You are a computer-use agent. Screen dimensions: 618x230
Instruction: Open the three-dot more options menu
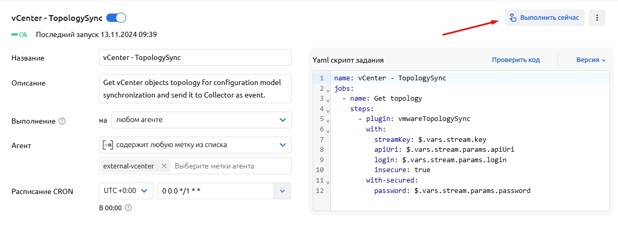597,18
